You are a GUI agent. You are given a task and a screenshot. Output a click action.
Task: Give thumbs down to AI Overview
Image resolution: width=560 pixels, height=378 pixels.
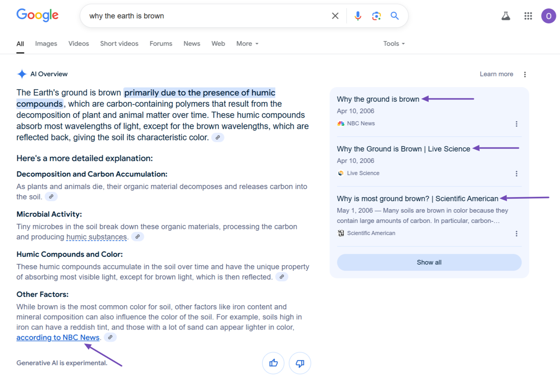point(300,363)
